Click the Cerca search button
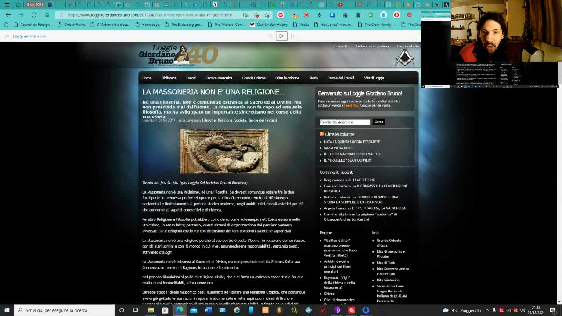Screen dimensions: 562x316 tap(379, 122)
